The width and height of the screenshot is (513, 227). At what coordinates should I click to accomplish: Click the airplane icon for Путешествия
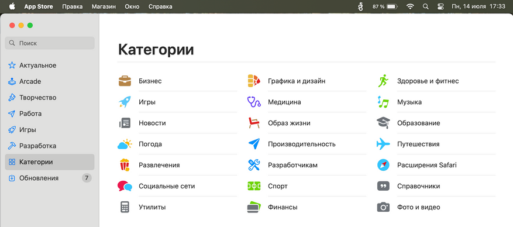[x=383, y=144]
